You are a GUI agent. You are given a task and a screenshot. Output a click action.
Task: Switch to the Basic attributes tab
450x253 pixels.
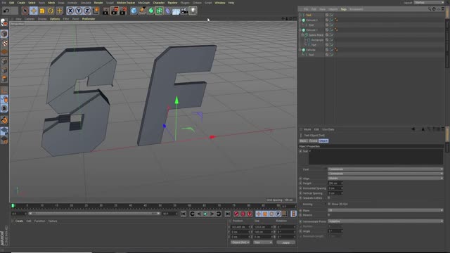click(303, 141)
